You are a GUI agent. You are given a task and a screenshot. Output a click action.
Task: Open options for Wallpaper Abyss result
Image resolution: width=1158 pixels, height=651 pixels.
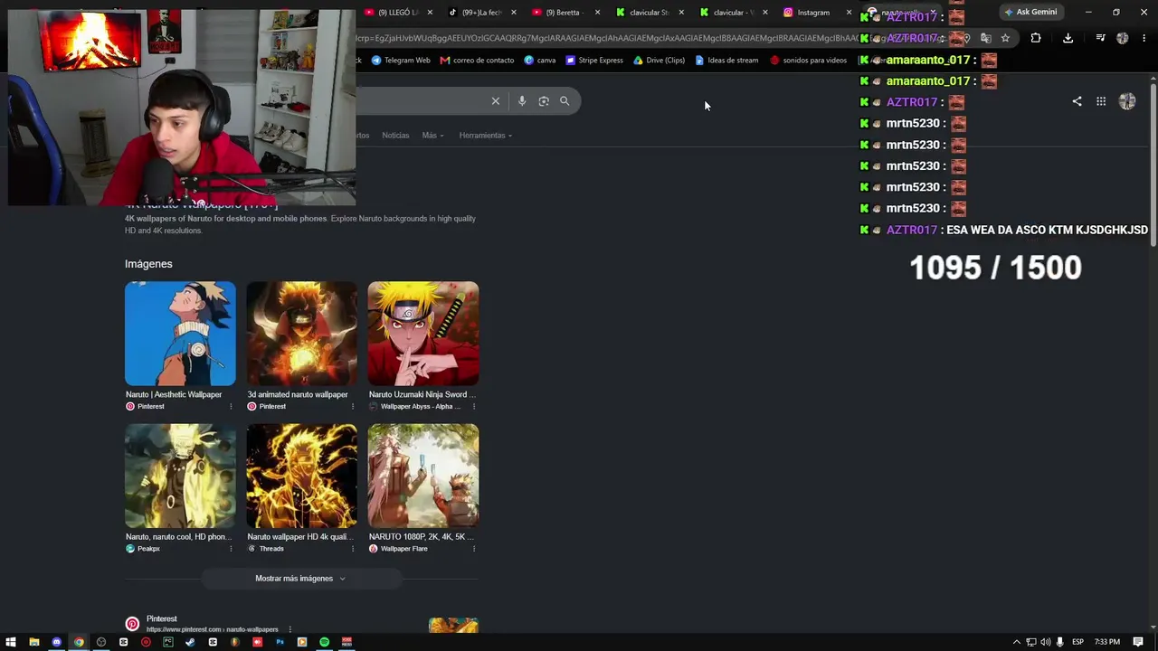474,407
